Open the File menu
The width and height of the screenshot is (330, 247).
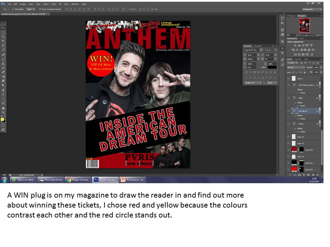[10, 4]
